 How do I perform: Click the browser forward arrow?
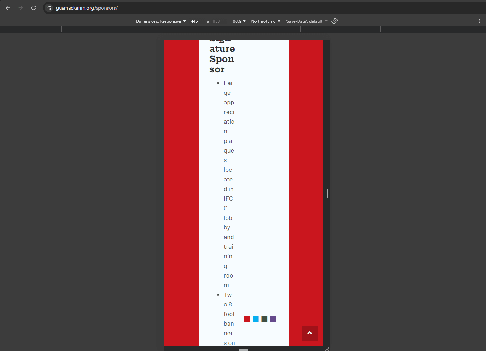click(x=21, y=8)
